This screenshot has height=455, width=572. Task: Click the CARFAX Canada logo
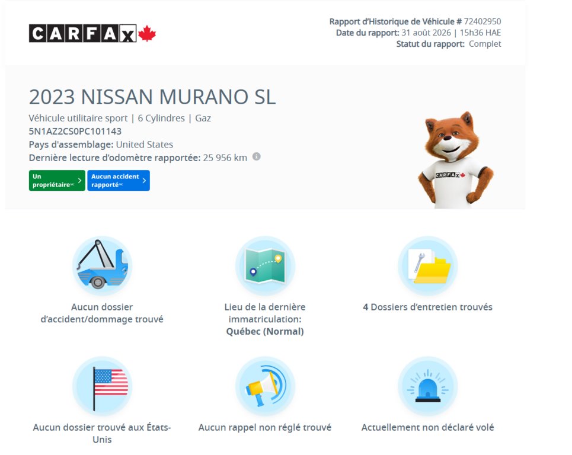(x=92, y=34)
